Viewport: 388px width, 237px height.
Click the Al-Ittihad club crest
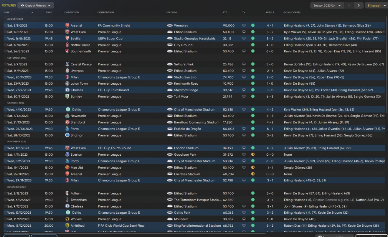click(67, 226)
